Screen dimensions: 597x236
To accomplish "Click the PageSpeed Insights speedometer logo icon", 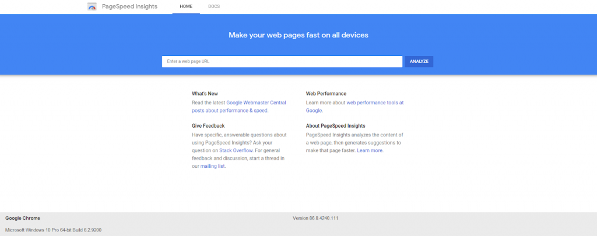I will click(92, 6).
